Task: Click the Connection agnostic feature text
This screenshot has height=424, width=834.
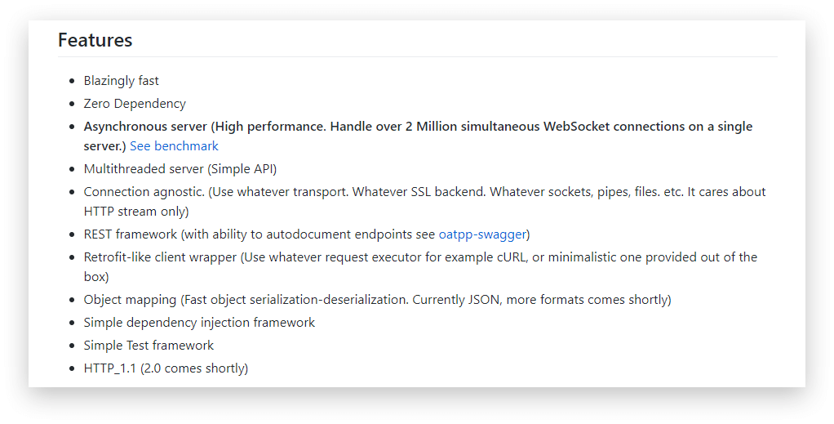Action: (x=144, y=192)
